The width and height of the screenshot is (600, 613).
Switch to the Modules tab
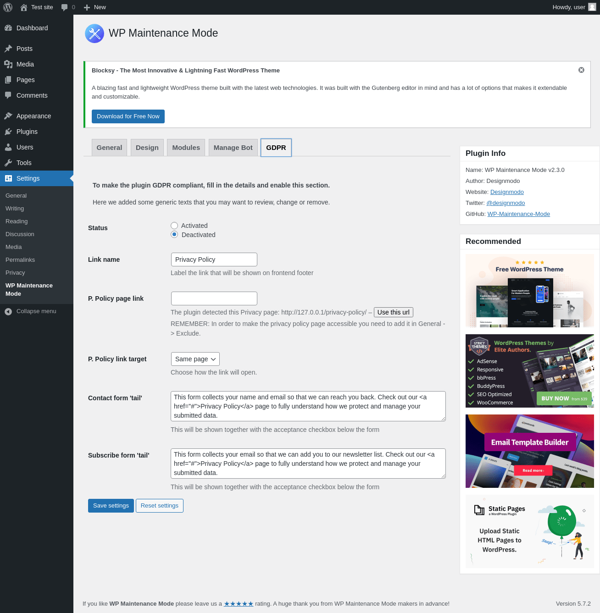click(x=186, y=148)
